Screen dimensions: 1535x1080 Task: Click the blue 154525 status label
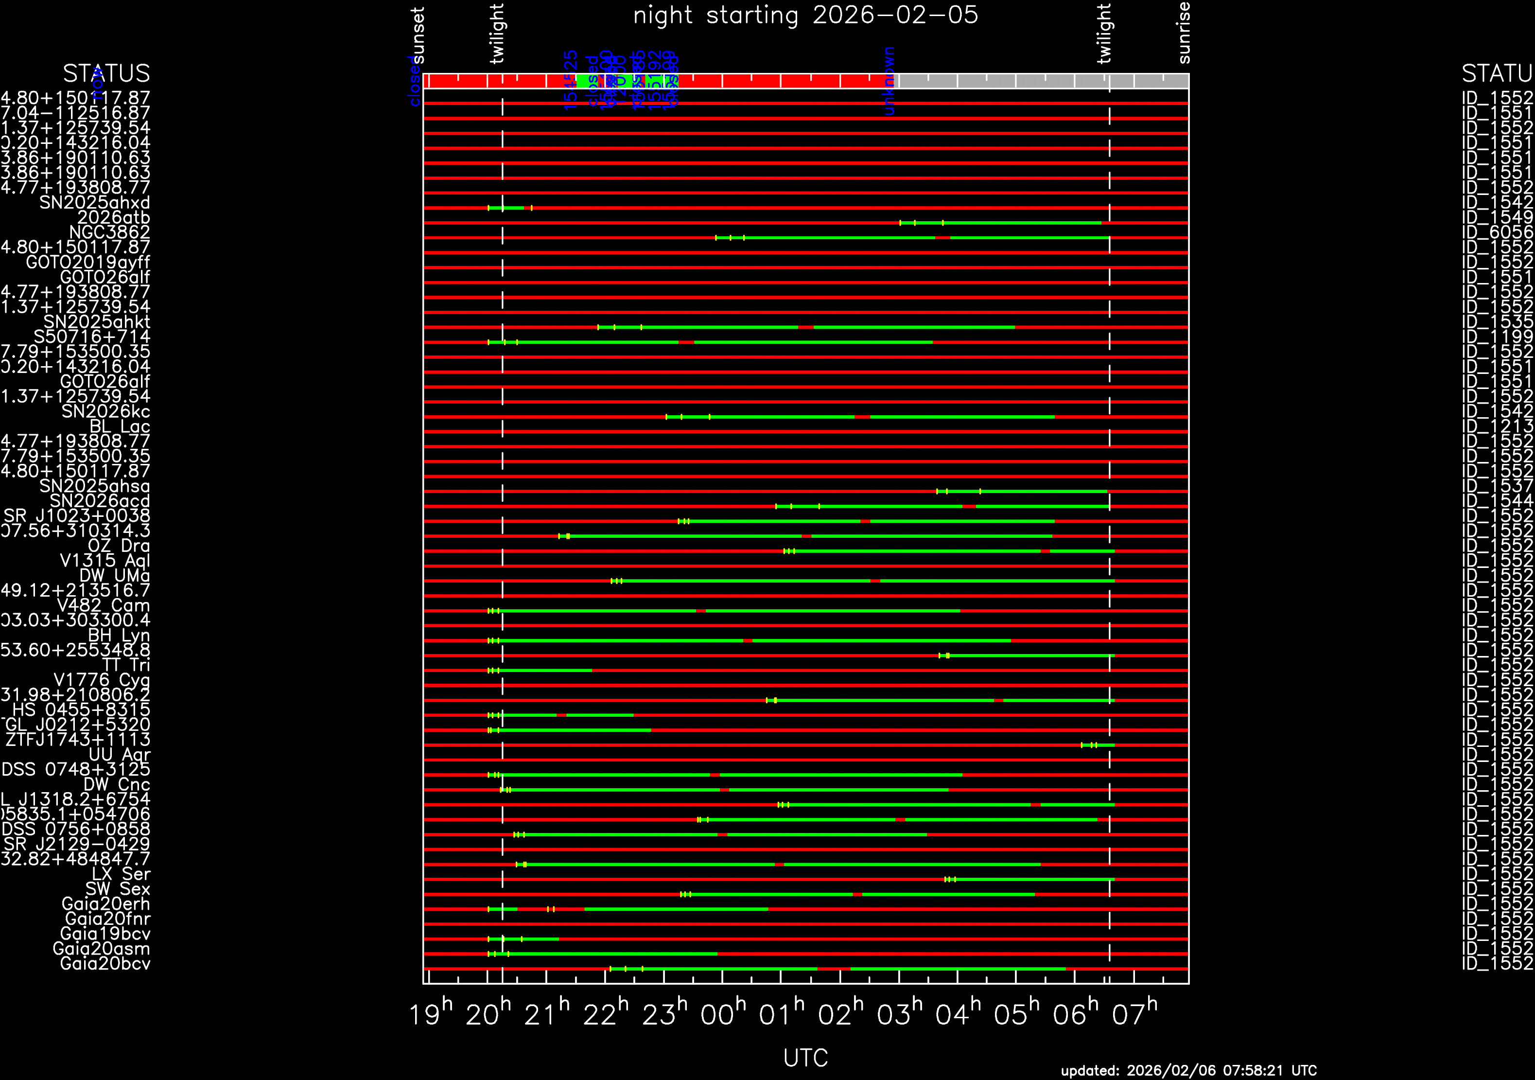pos(570,80)
